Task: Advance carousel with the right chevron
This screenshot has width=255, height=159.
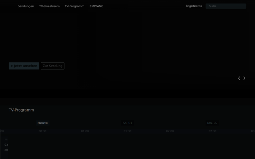Action: pos(244,78)
